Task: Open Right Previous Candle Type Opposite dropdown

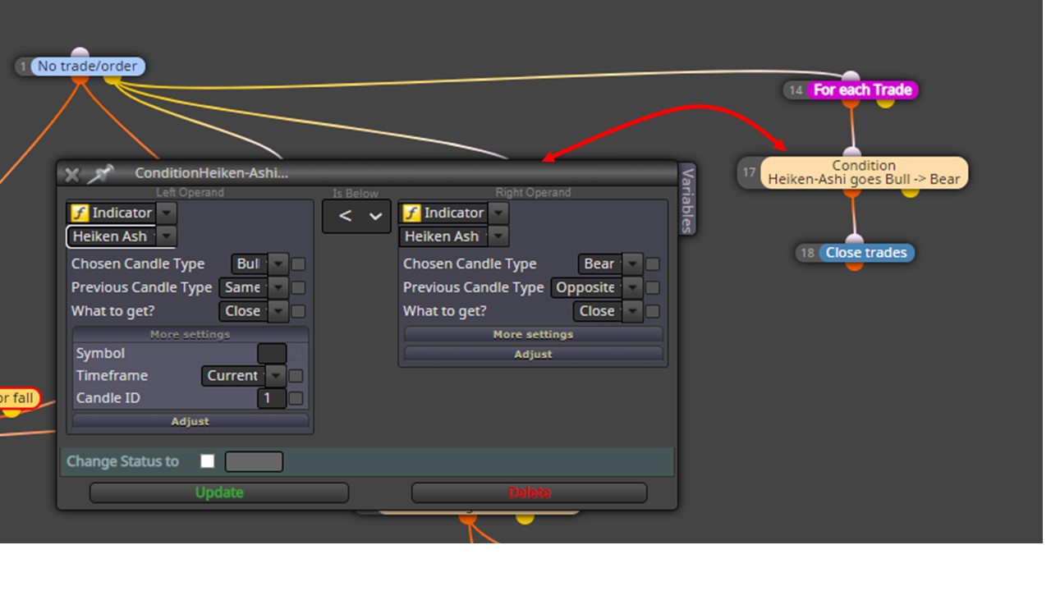Action: click(x=632, y=287)
